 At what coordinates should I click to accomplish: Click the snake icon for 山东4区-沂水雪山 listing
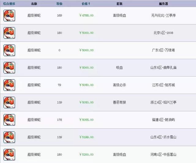click(9, 137)
